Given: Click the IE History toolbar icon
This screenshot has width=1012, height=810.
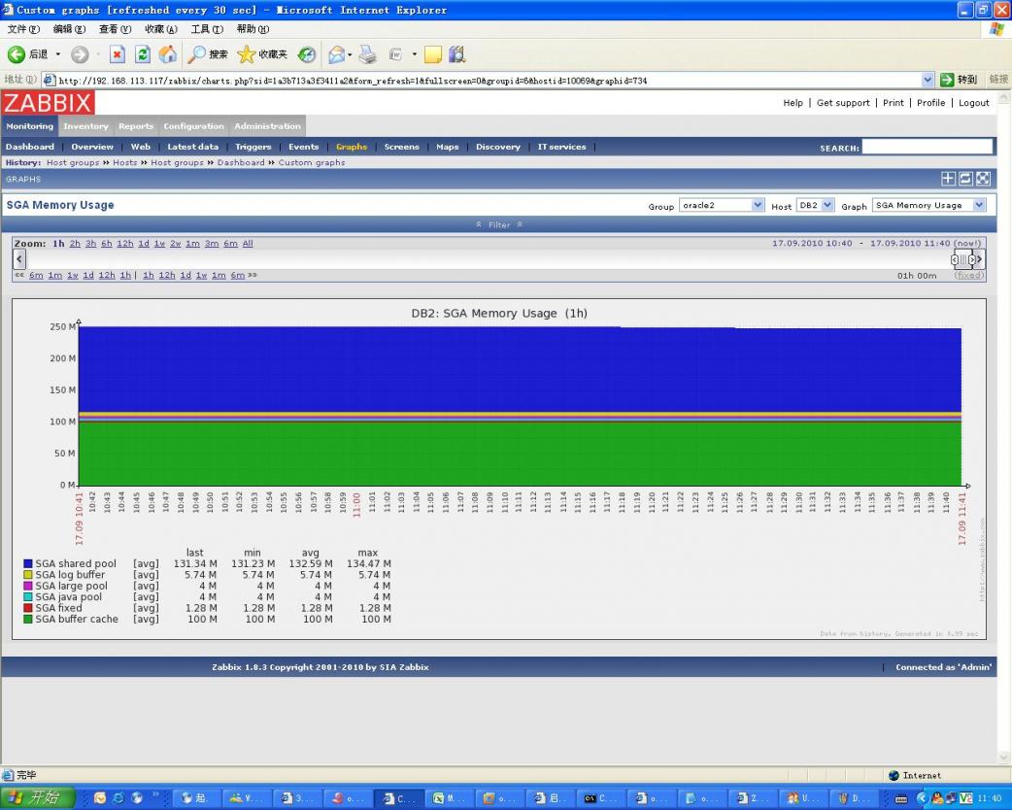Looking at the screenshot, I should click(306, 55).
